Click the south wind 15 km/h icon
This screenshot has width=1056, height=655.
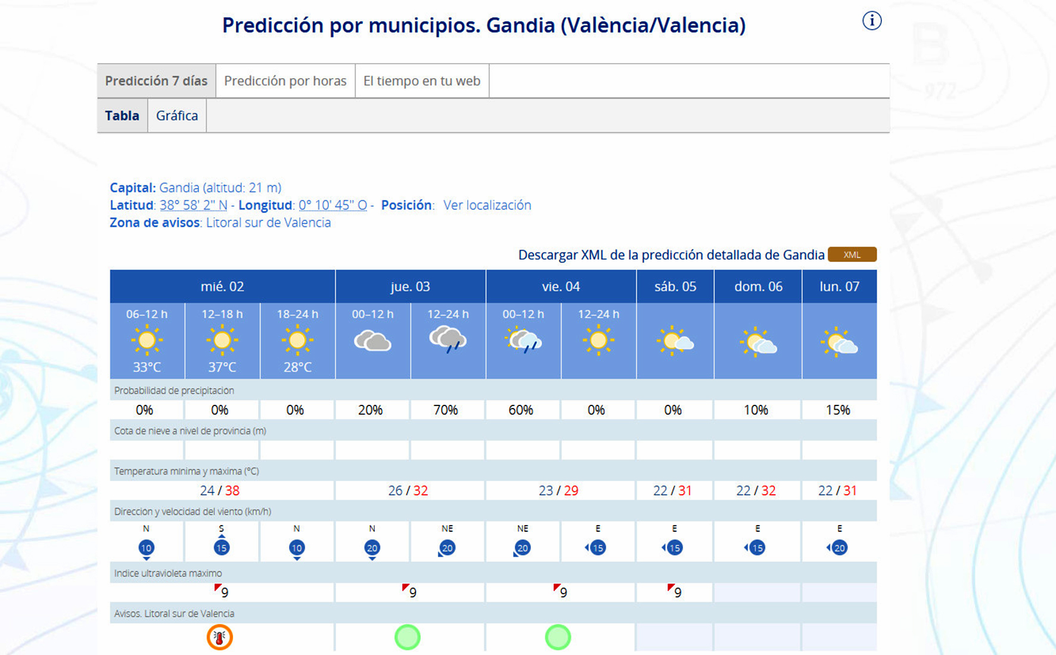click(222, 547)
